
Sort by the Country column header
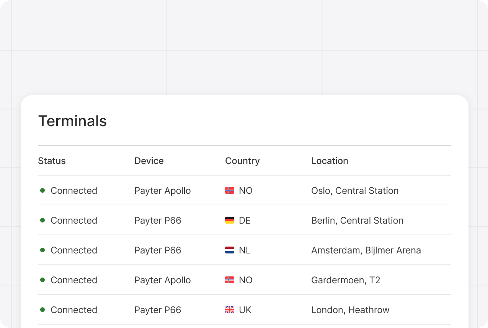pyautogui.click(x=242, y=161)
